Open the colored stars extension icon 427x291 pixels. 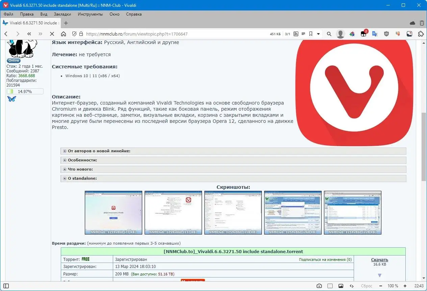pyautogui.click(x=352, y=34)
